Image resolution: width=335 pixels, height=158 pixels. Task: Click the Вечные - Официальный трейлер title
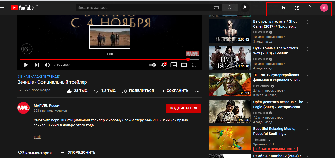click(52, 82)
